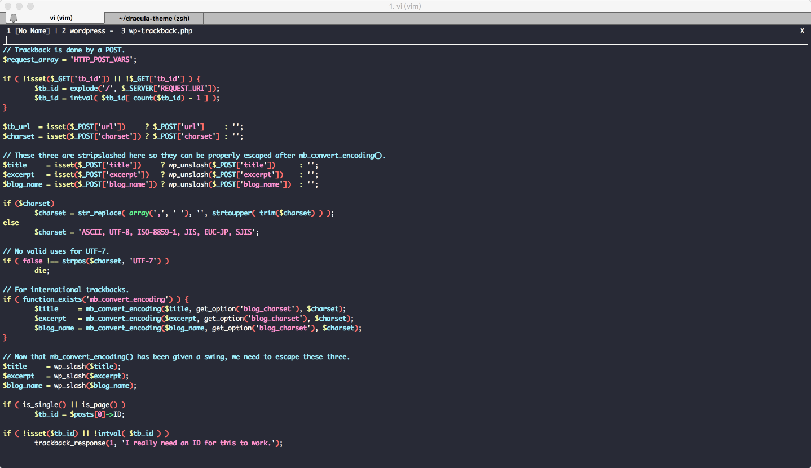Select the vi (vim) terminal tab

coord(61,19)
